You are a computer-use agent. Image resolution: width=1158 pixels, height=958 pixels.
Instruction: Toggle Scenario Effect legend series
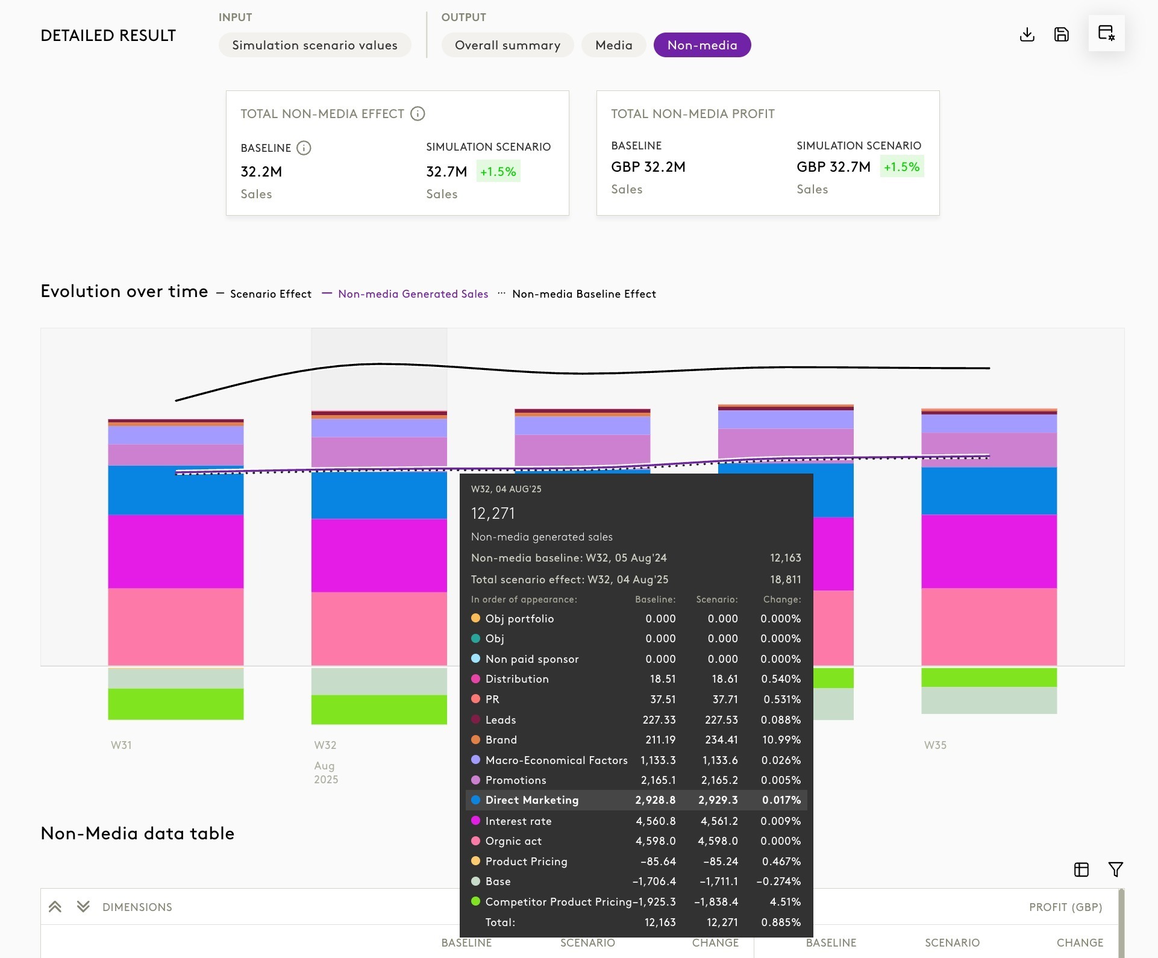[271, 294]
